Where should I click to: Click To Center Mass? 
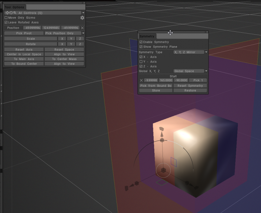[64, 59]
